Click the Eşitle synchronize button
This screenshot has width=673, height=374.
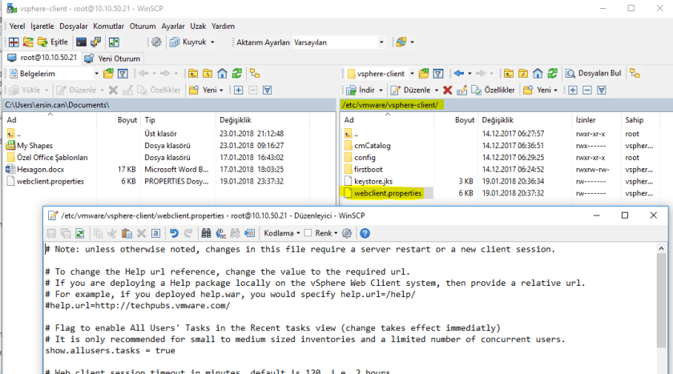54,42
